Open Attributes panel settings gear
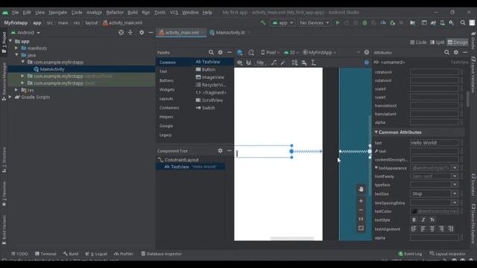 click(455, 52)
